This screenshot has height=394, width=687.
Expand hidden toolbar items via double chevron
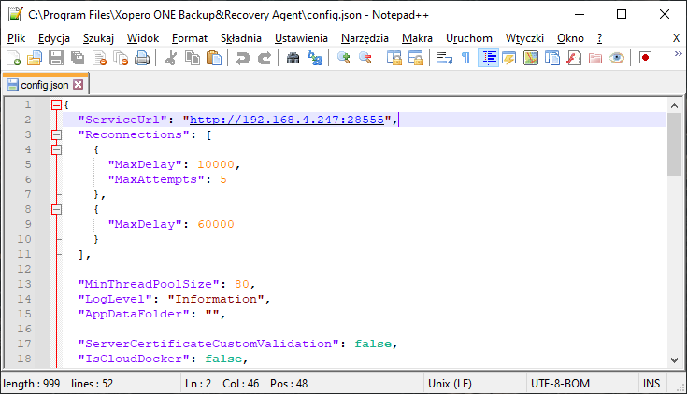point(676,56)
